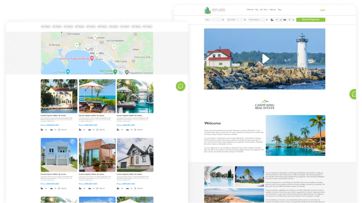Click the area icon under the white mansion listing
Image resolution: width=362 pixels, height=203 pixels.
tap(59, 130)
